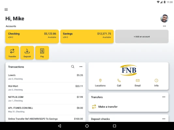Select the Savings account card
This screenshot has width=174, height=130.
(87, 36)
